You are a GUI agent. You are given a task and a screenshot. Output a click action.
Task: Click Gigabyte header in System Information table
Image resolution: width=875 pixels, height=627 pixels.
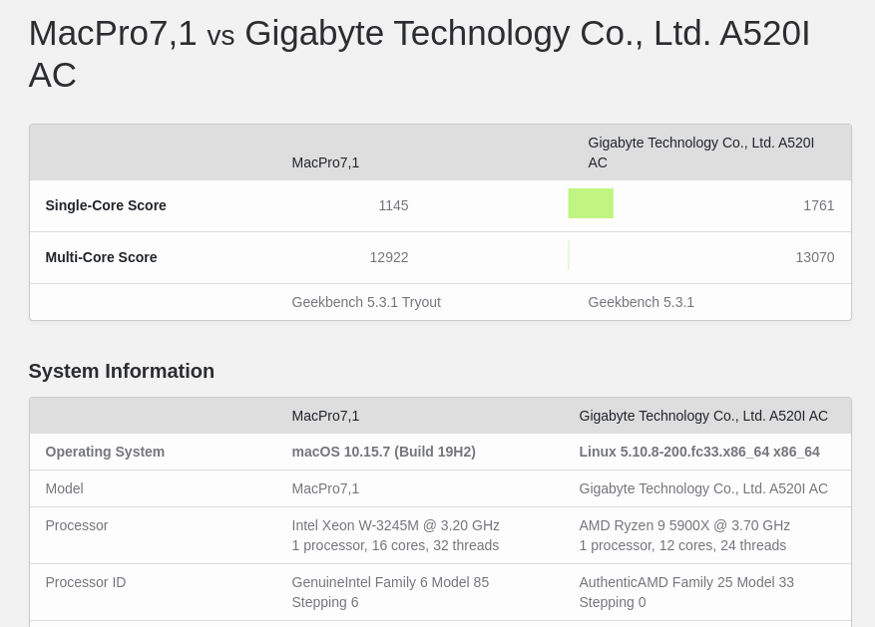click(703, 416)
